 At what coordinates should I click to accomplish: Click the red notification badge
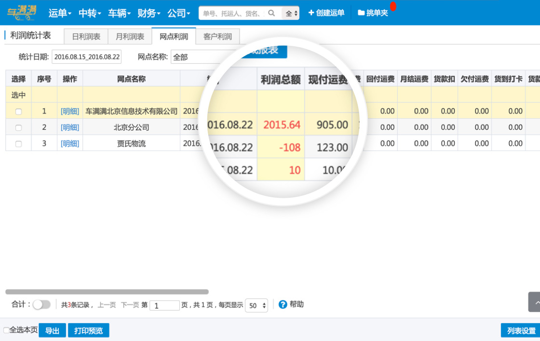[393, 6]
